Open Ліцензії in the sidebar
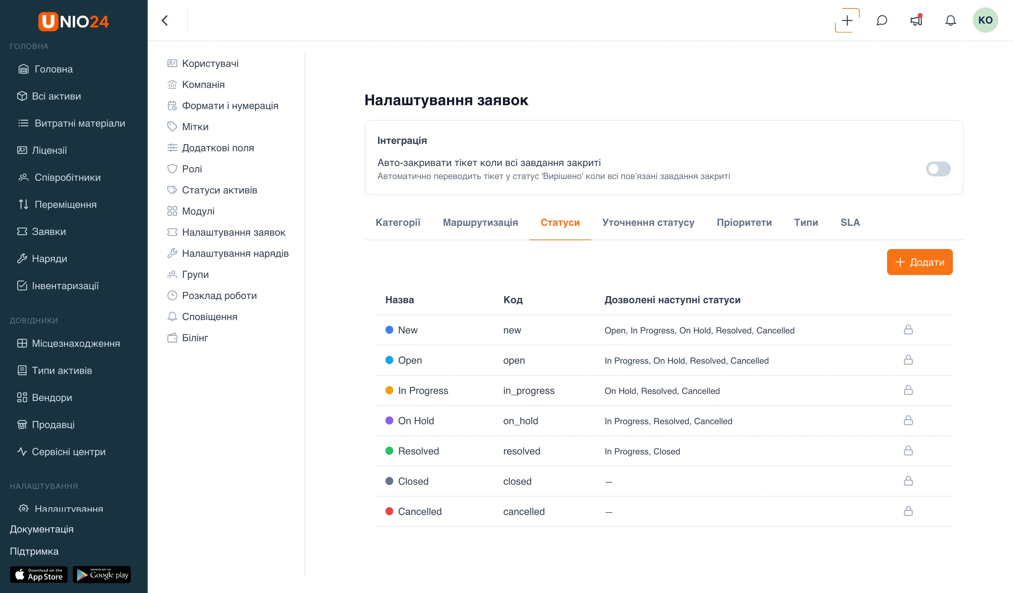This screenshot has height=593, width=1013. click(x=42, y=151)
